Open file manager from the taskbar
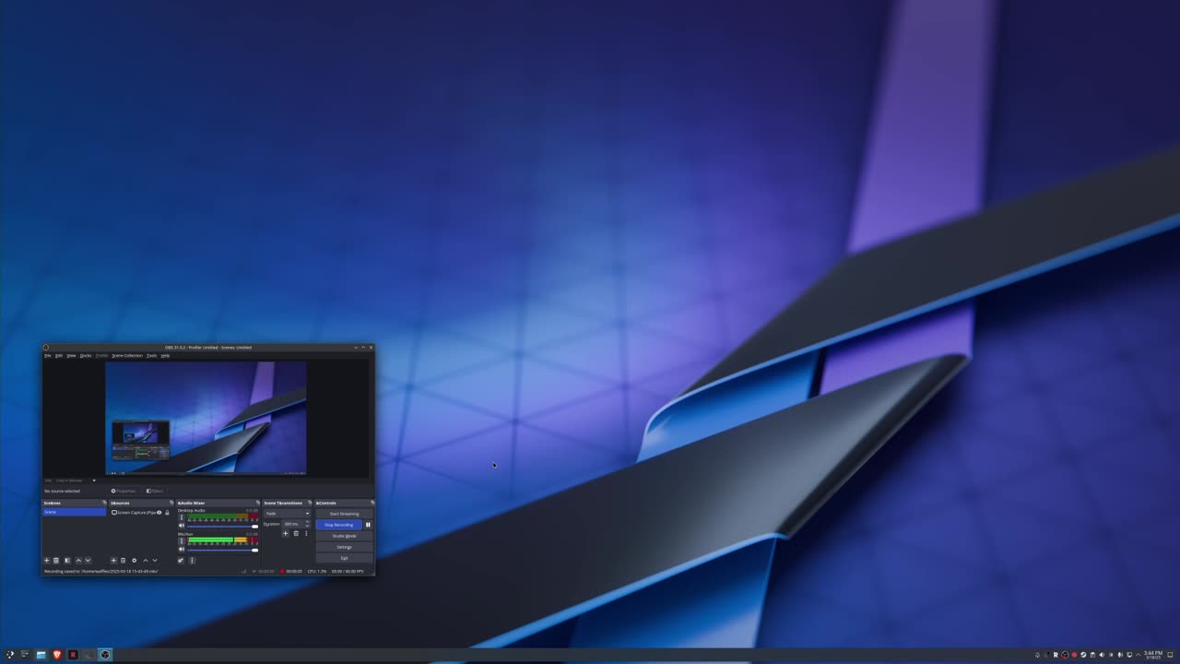This screenshot has width=1180, height=664. tap(41, 655)
